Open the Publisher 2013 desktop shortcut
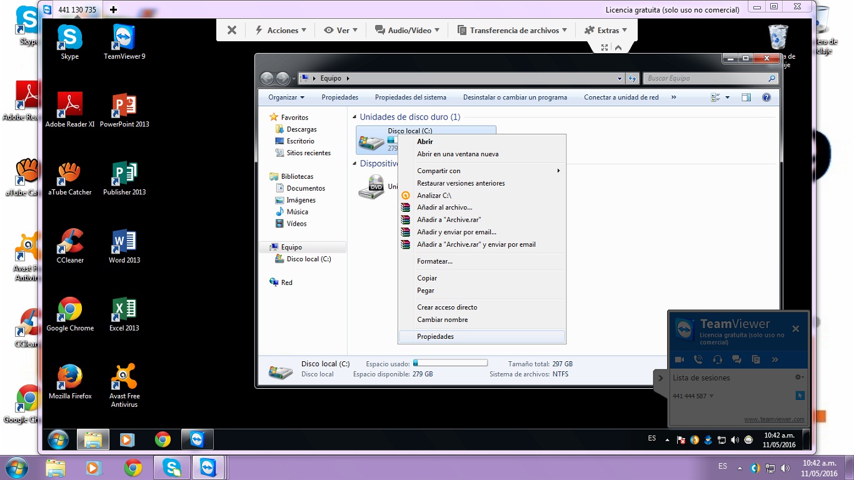 click(x=124, y=178)
